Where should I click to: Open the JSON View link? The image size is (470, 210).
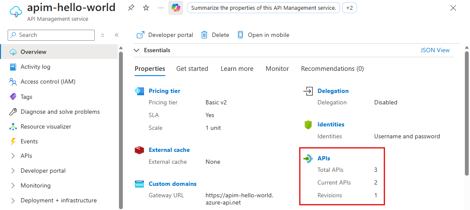tap(435, 50)
